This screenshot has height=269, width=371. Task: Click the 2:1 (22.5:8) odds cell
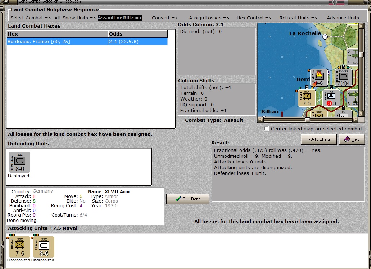click(x=138, y=42)
